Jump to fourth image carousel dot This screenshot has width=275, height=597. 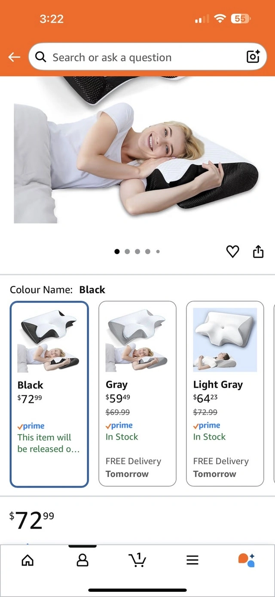click(x=148, y=252)
